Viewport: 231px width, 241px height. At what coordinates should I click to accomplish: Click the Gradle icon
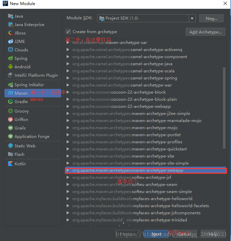(x=10, y=102)
